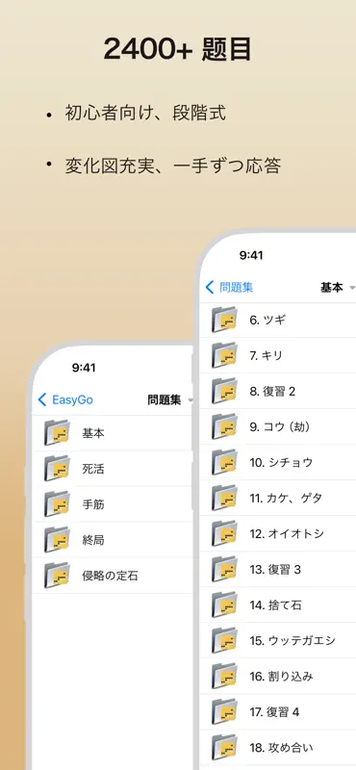The image size is (356, 770).
Task: Select the text 12. オイオトシ
Action: [x=287, y=534]
